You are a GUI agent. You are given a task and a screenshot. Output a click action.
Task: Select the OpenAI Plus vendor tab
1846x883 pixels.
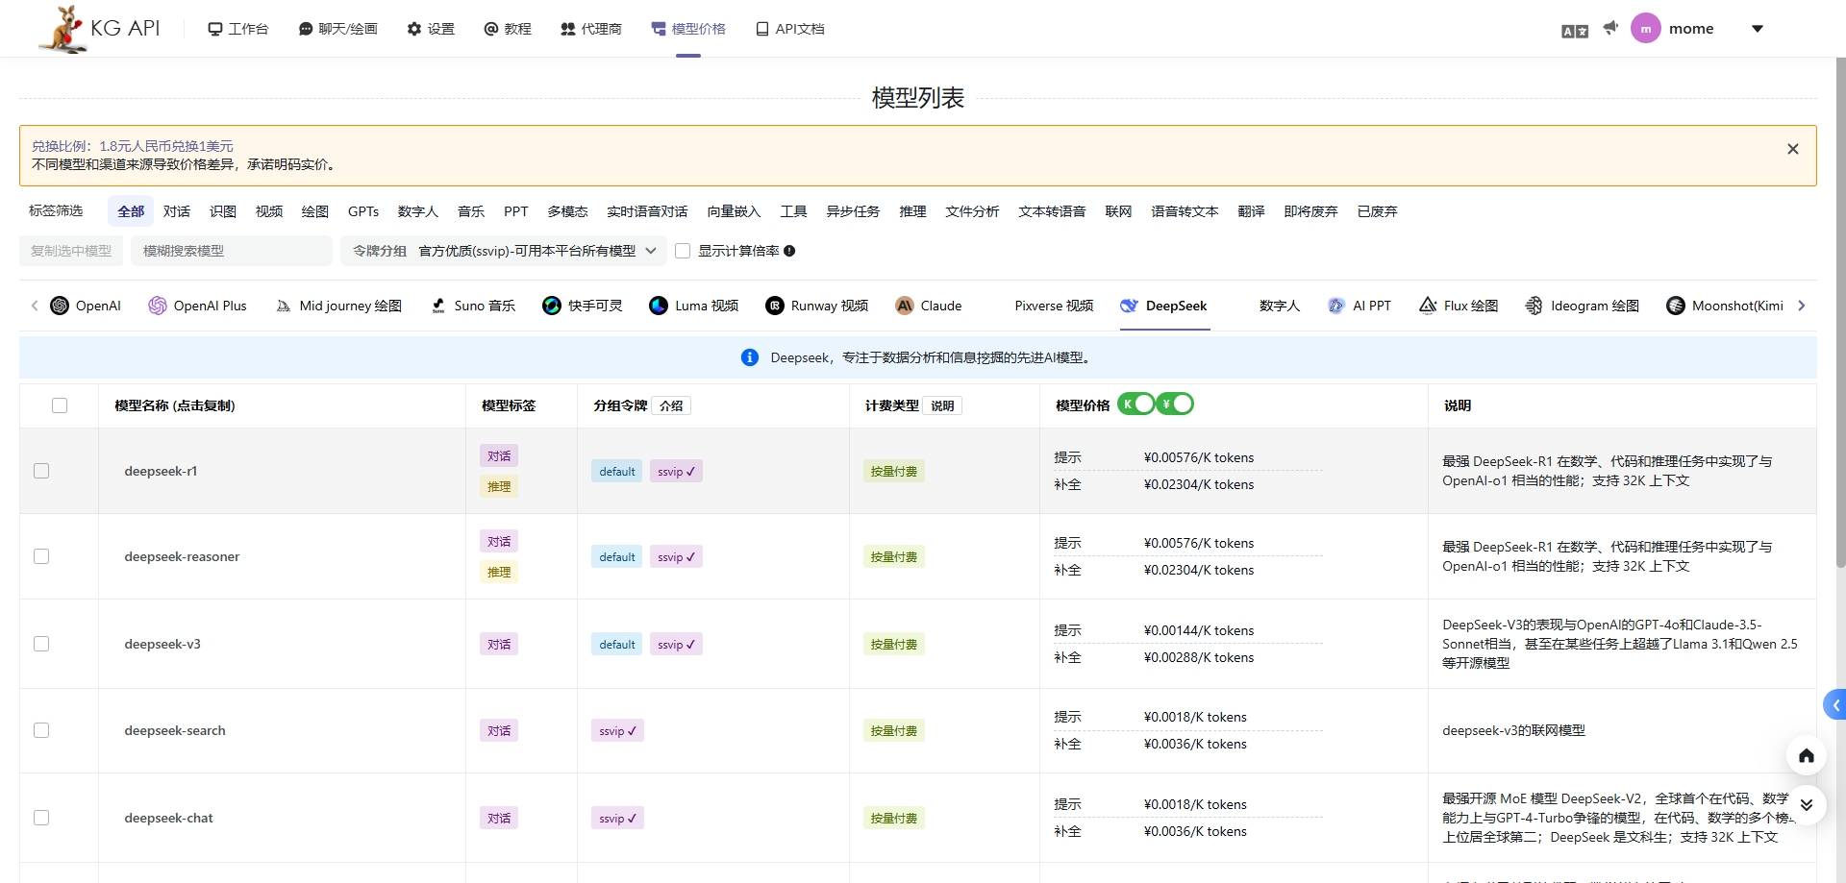tap(197, 306)
